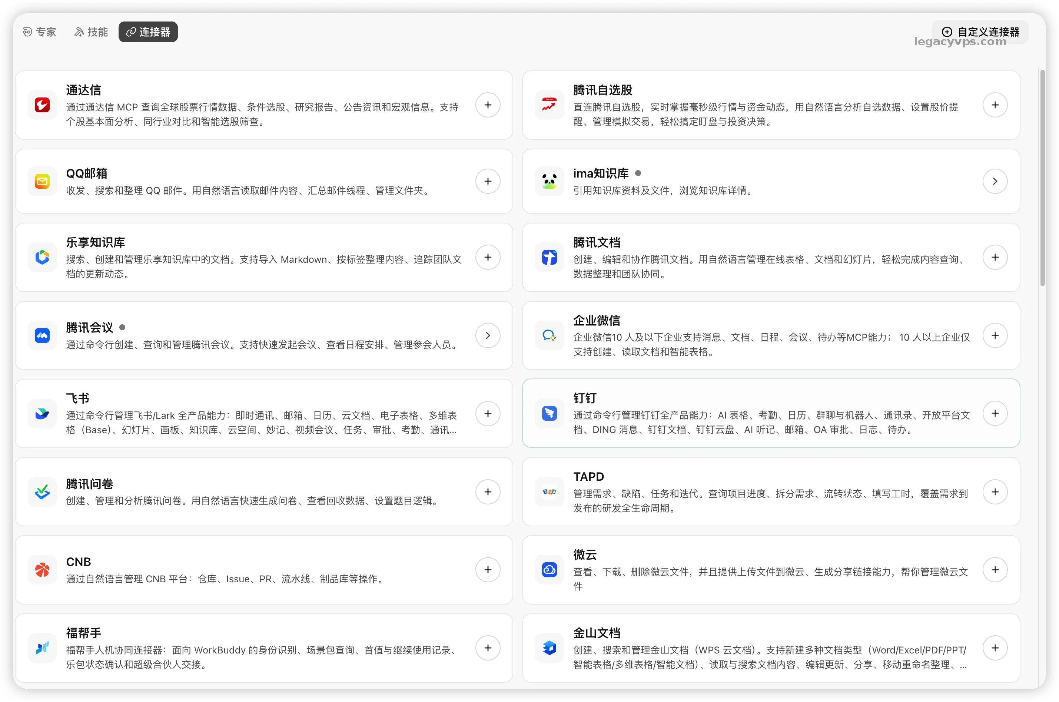This screenshot has width=1059, height=702.
Task: Click the 腾讯自选股 title text
Action: point(602,90)
